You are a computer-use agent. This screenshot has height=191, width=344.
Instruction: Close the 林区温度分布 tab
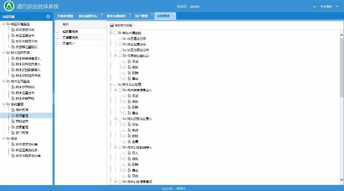point(102,14)
